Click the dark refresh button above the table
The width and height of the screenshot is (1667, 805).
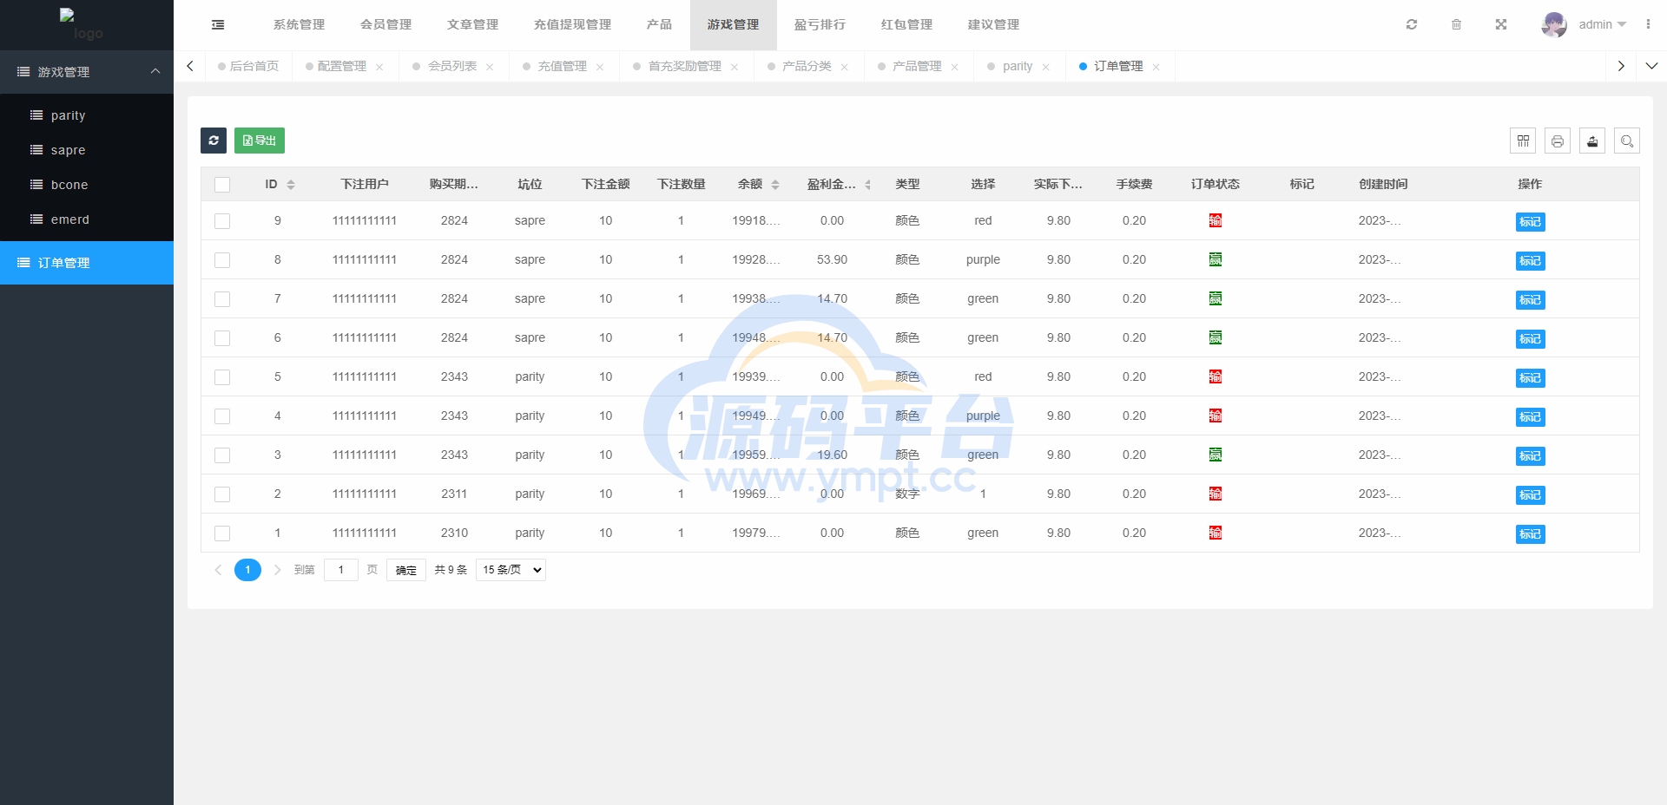point(214,141)
